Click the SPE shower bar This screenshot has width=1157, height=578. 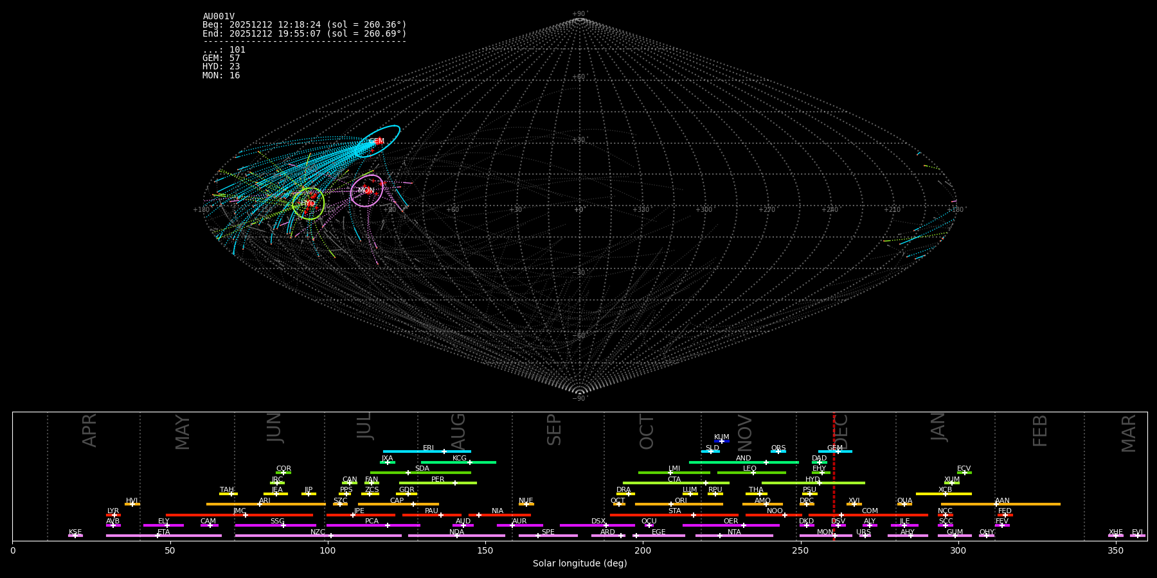[548, 536]
